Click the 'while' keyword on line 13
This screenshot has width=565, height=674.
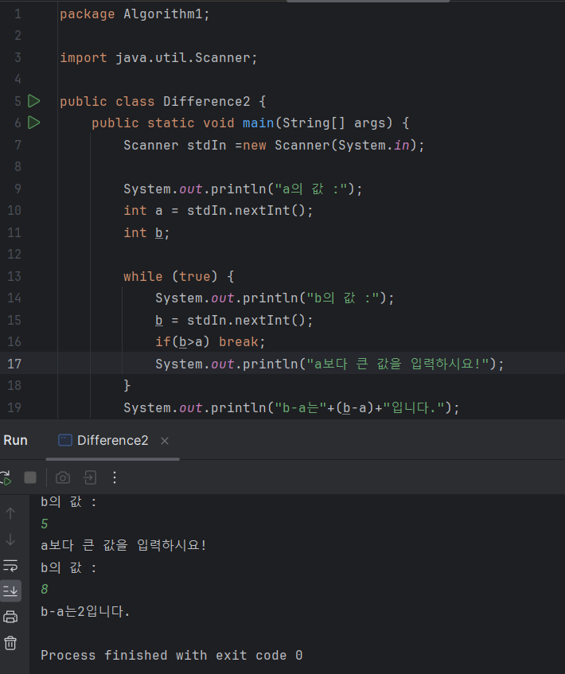(x=143, y=276)
